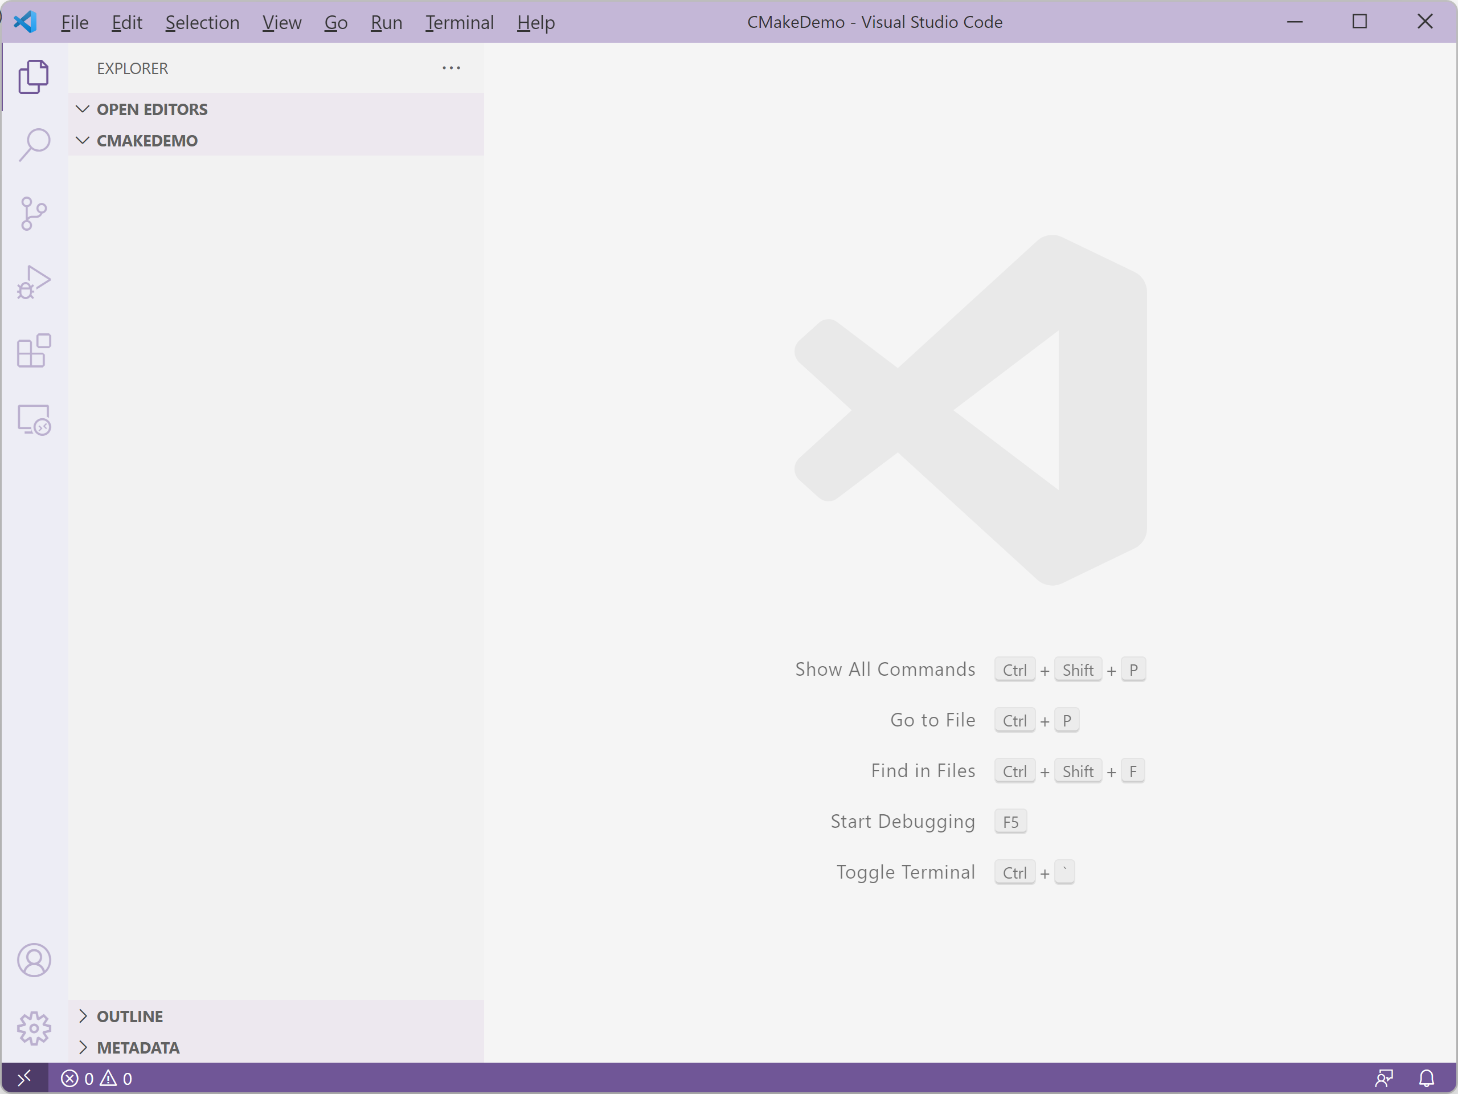Maximize the Visual Studio Code window

(x=1359, y=22)
